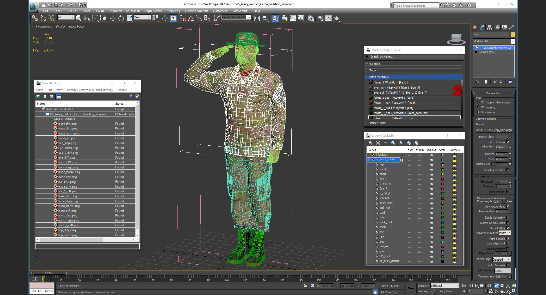The height and width of the screenshot is (295, 546).
Task: Click color swatch of us_army_soldier layer
Action: 442,160
